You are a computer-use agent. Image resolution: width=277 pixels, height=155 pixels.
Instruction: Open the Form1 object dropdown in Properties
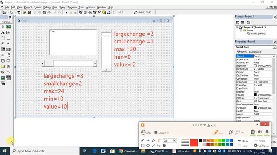274,47
